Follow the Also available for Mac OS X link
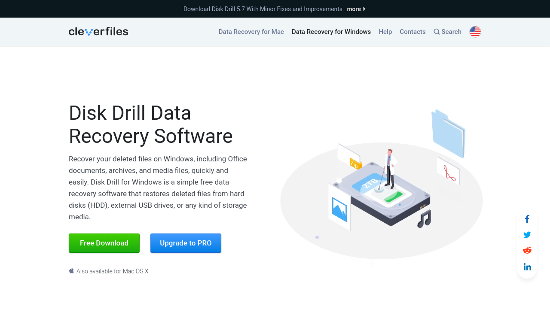 [x=112, y=271]
